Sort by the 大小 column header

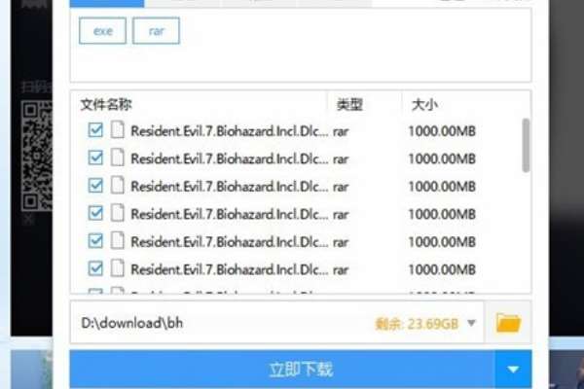424,105
